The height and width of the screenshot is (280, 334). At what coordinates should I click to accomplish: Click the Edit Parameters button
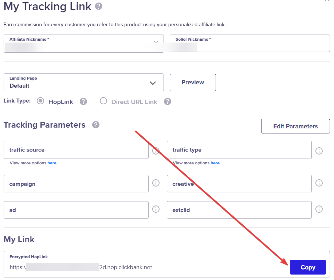click(295, 126)
